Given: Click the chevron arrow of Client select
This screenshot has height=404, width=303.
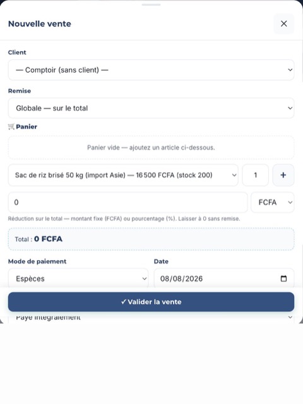Looking at the screenshot, I should click(290, 70).
